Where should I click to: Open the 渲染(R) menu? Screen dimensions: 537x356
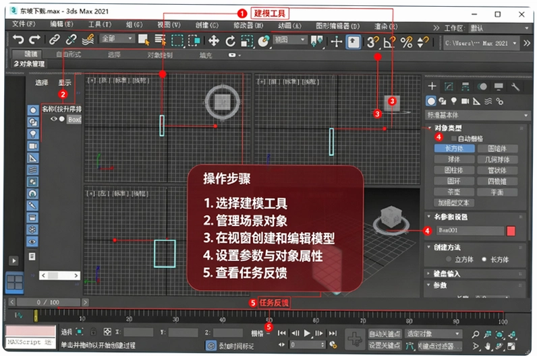386,26
